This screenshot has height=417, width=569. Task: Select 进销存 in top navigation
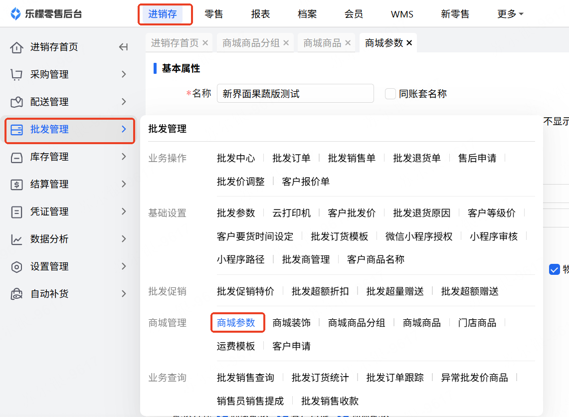(163, 14)
